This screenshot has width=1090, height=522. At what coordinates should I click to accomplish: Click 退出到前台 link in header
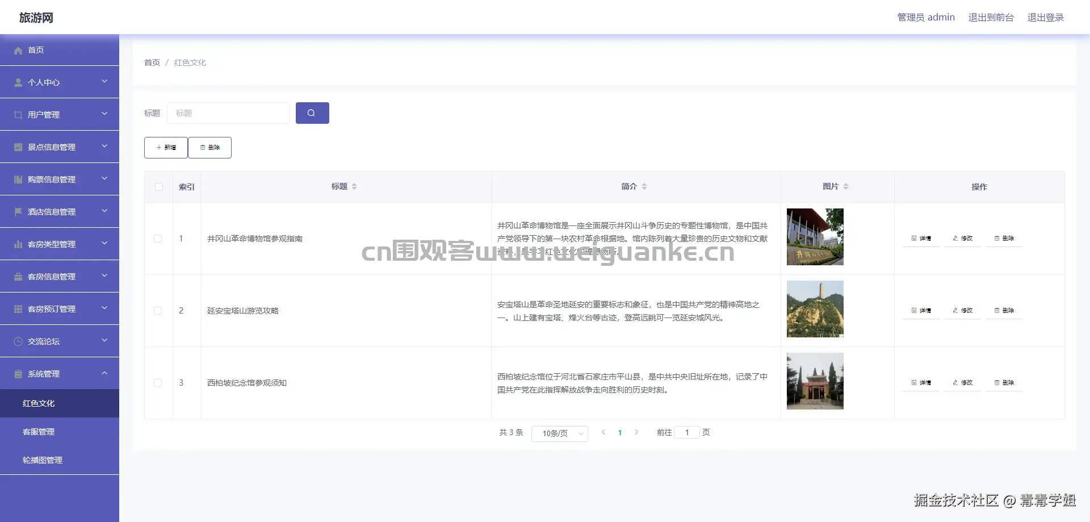coord(991,18)
